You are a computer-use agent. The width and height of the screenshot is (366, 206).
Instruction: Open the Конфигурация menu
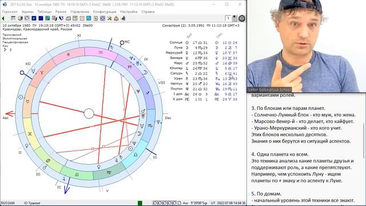pos(105,11)
